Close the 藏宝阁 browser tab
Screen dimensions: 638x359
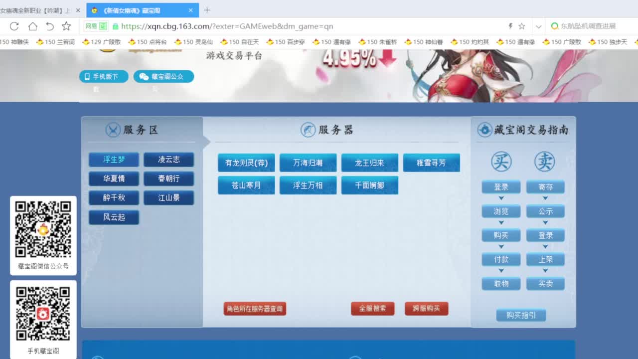190,10
